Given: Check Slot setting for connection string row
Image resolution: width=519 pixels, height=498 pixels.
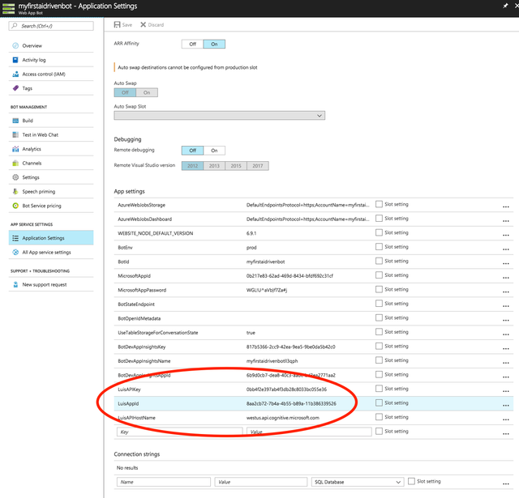Looking at the screenshot, I should coord(411,481).
